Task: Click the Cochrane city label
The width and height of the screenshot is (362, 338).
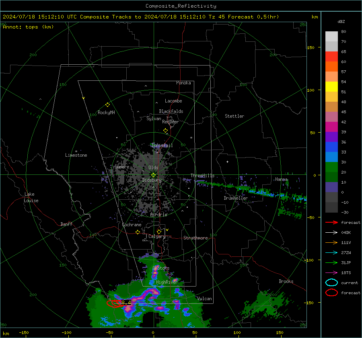Action: [x=132, y=225]
